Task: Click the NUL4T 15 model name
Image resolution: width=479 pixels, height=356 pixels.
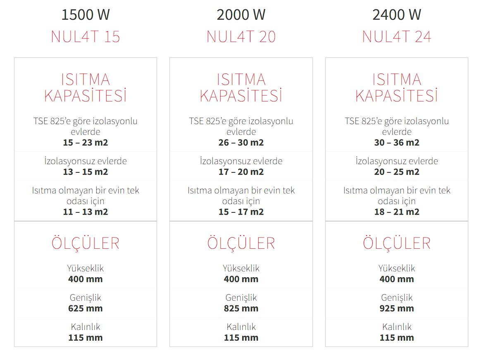Action: (x=86, y=37)
